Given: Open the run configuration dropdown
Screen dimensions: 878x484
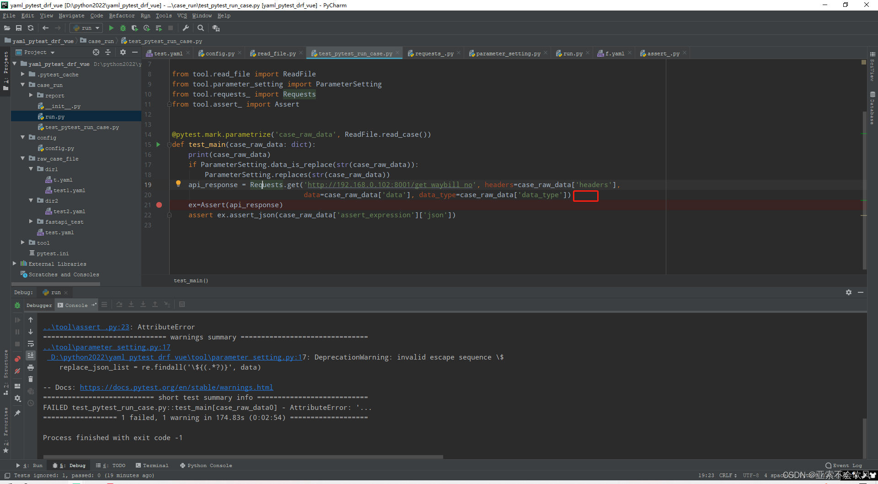Looking at the screenshot, I should [86, 28].
